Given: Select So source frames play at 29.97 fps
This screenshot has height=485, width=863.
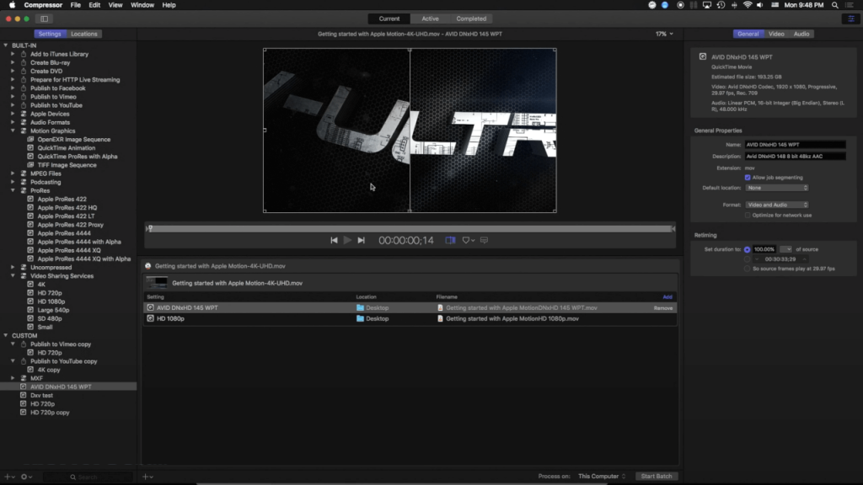Looking at the screenshot, I should 747,269.
